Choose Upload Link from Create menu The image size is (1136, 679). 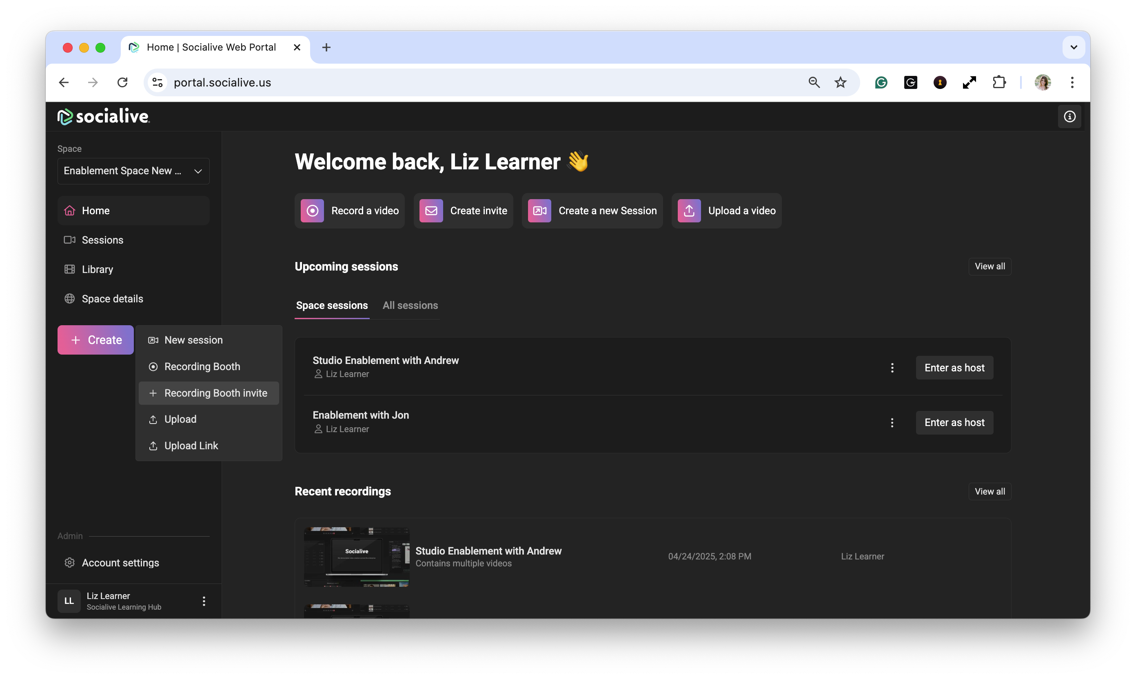point(191,446)
